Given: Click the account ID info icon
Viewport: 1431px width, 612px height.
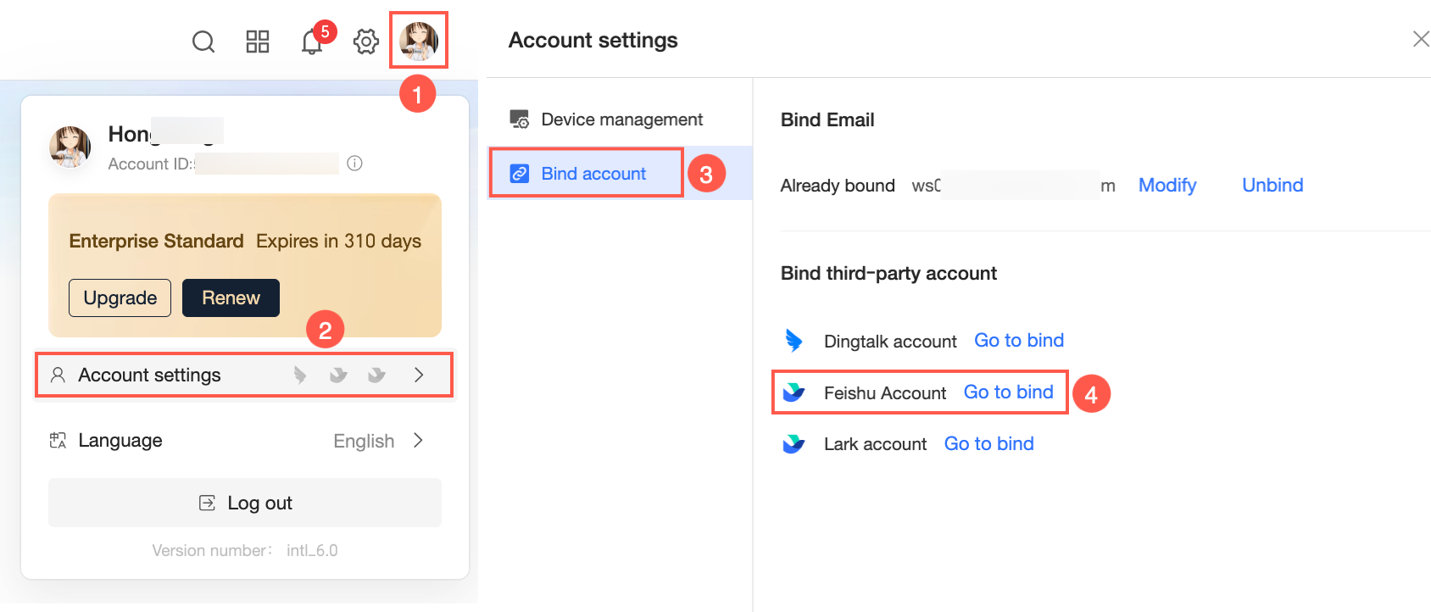Looking at the screenshot, I should pyautogui.click(x=355, y=164).
